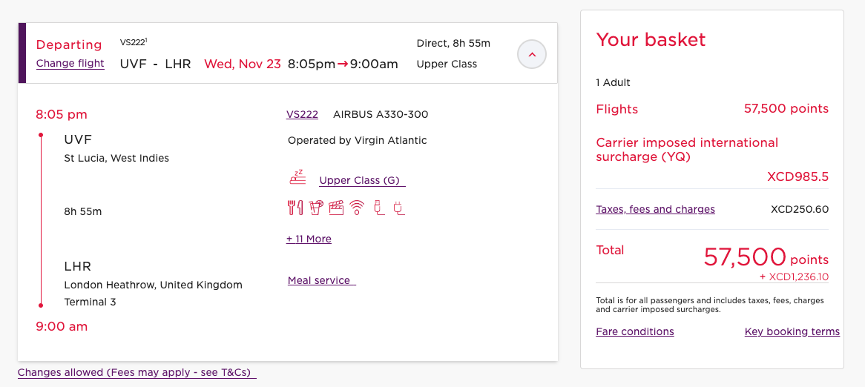Viewport: 865px width, 387px height.
Task: Open Changes allowed T&Cs link
Action: click(x=137, y=372)
